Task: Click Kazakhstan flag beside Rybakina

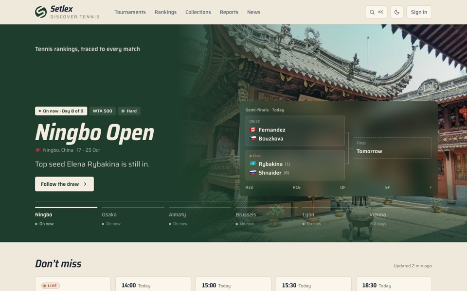Action: click(253, 164)
